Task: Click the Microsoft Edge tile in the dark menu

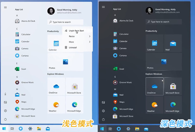Action: pos(173,105)
